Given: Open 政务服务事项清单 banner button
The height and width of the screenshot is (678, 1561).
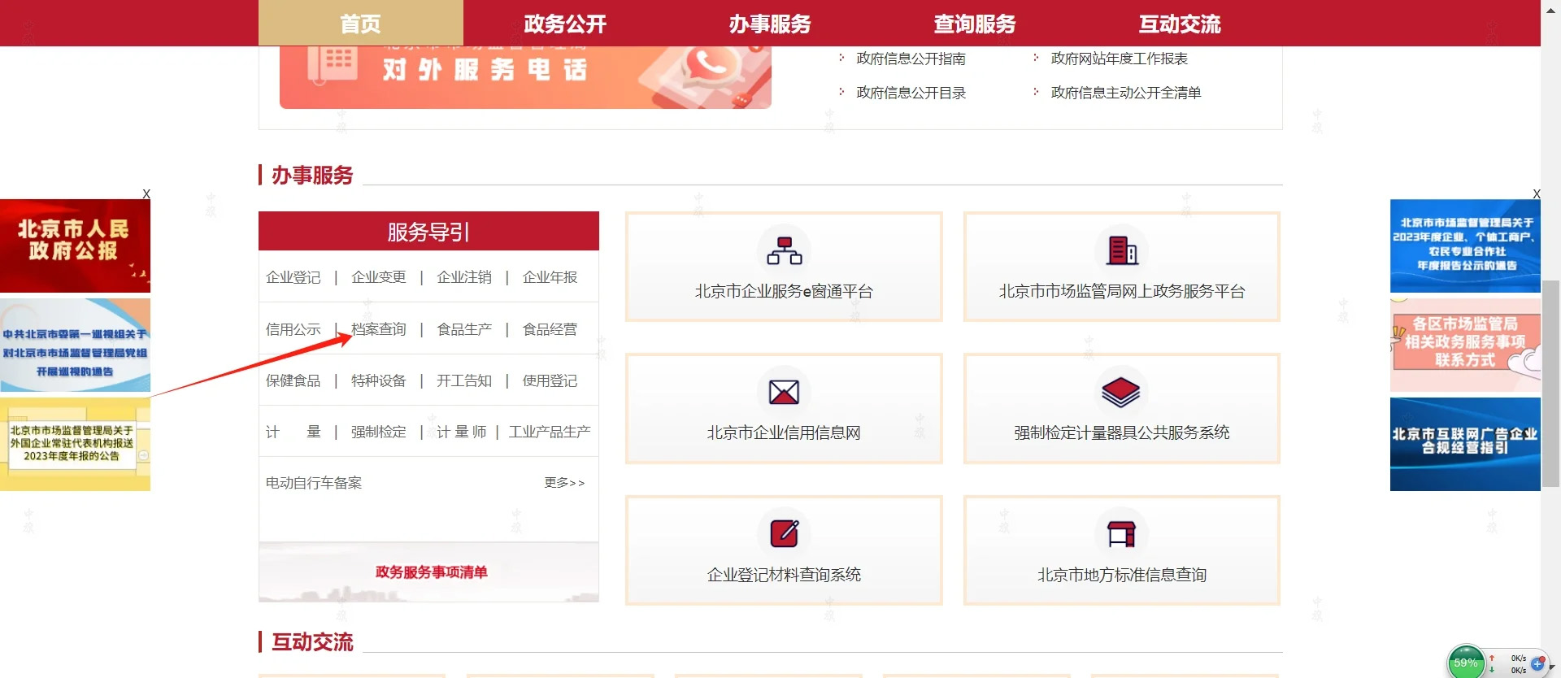Looking at the screenshot, I should point(431,572).
